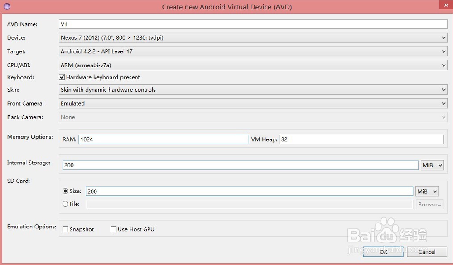This screenshot has height=265, width=453.
Task: Click the Internal Storage field showing 200
Action: (241, 165)
